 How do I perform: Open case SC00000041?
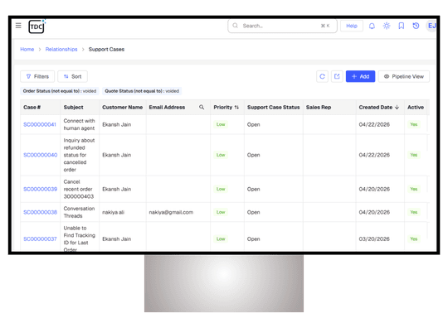click(x=40, y=125)
